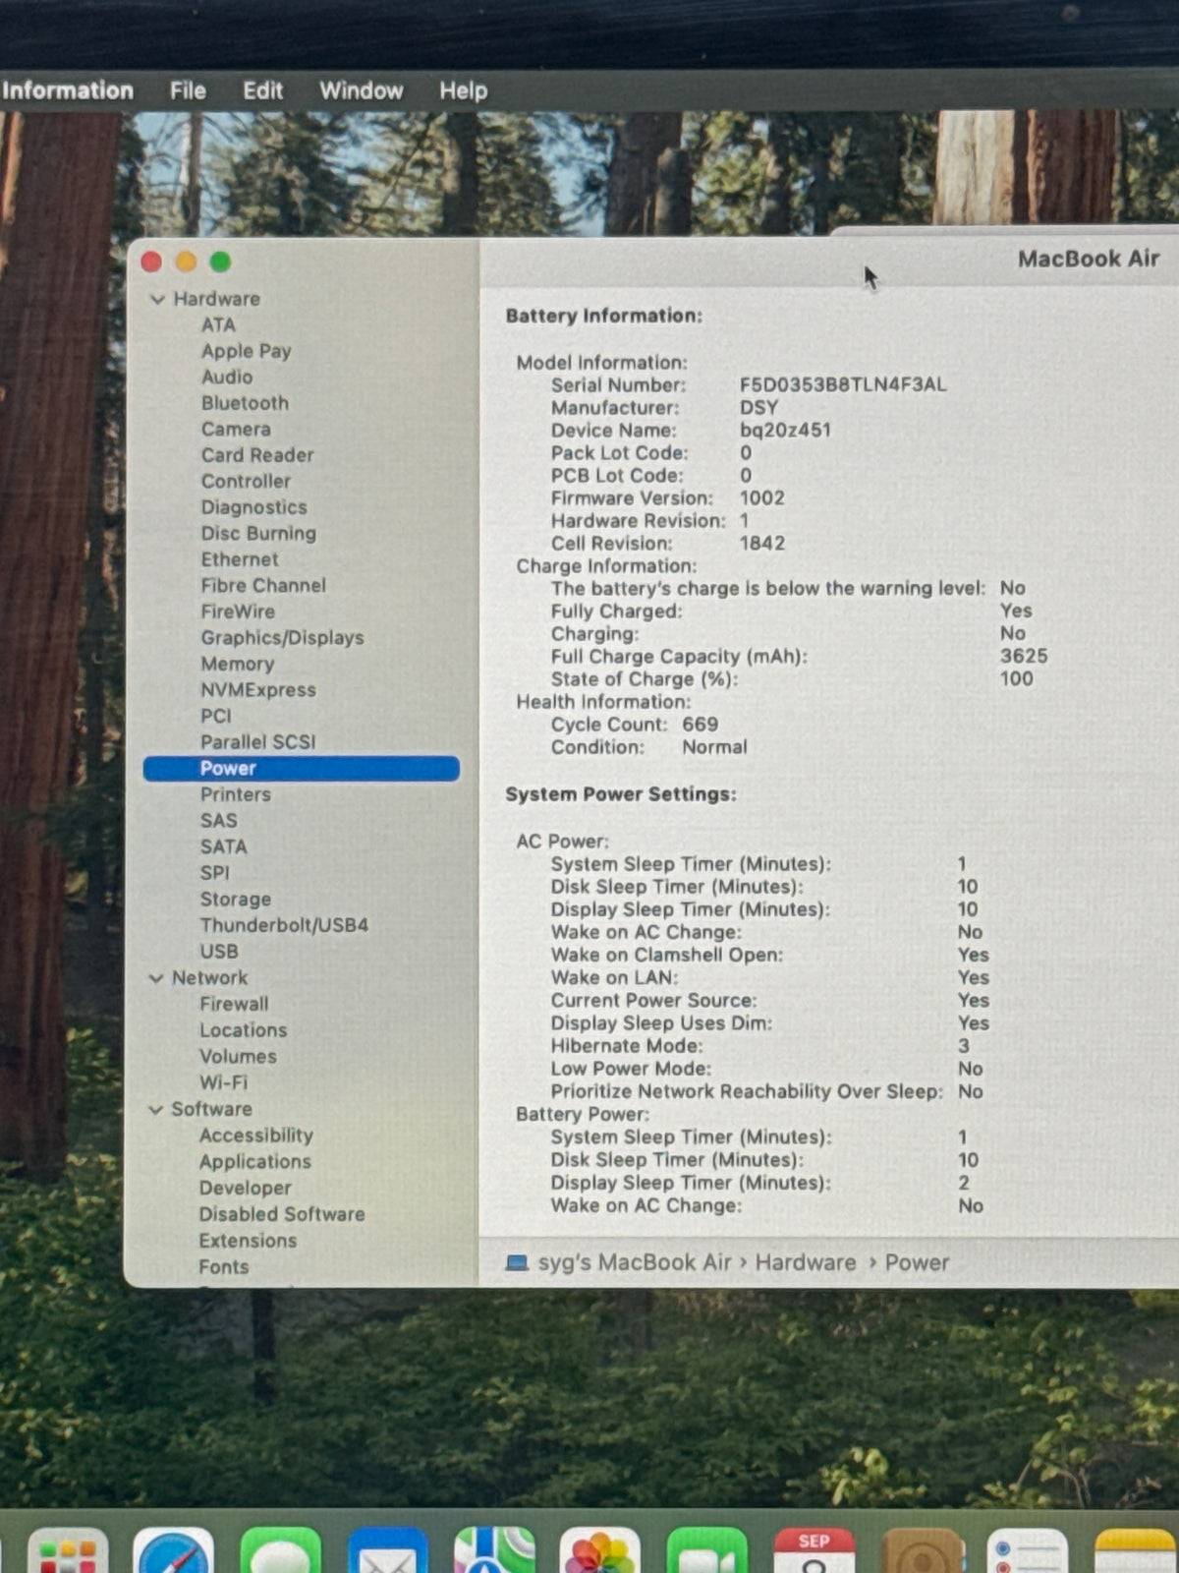The image size is (1179, 1573).
Task: Select Firewall under Network
Action: pyautogui.click(x=234, y=1004)
